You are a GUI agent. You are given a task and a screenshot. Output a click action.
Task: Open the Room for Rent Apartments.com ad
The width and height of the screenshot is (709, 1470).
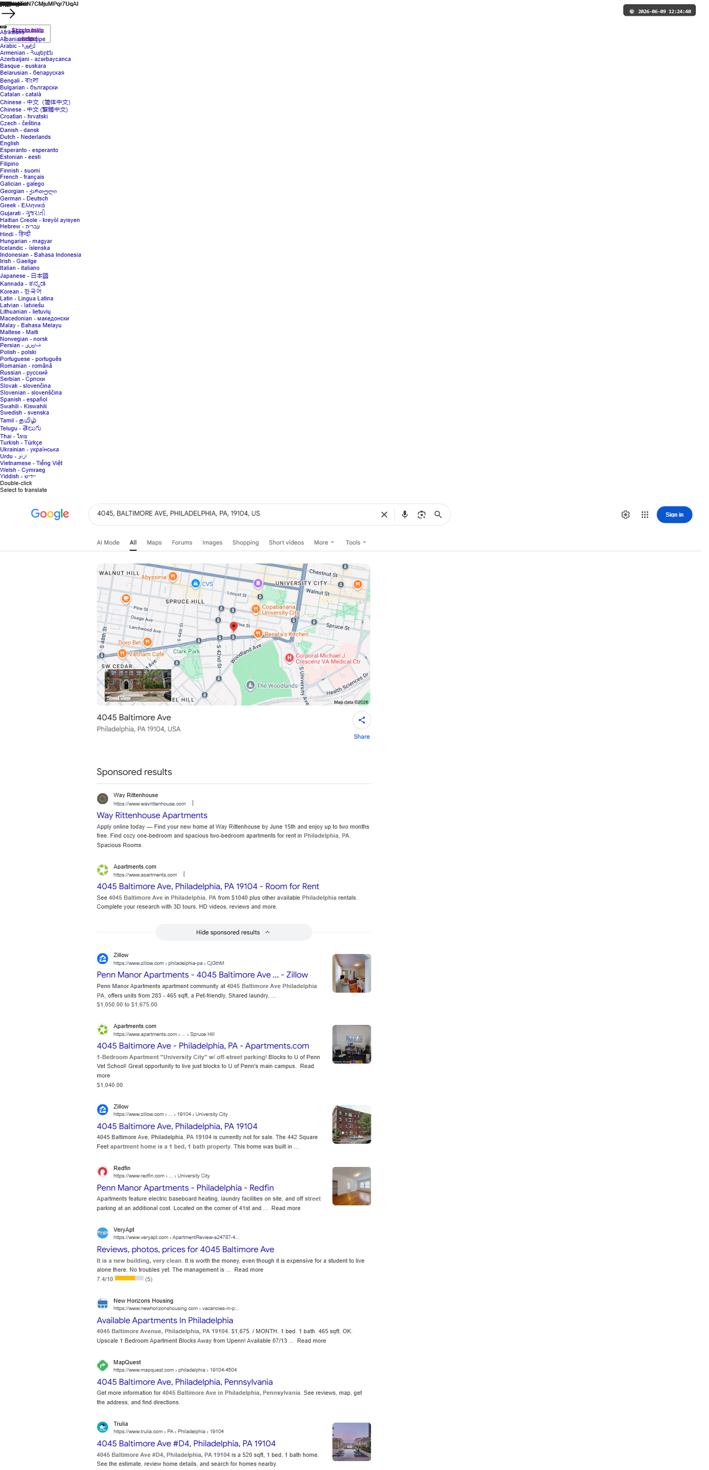pos(208,886)
